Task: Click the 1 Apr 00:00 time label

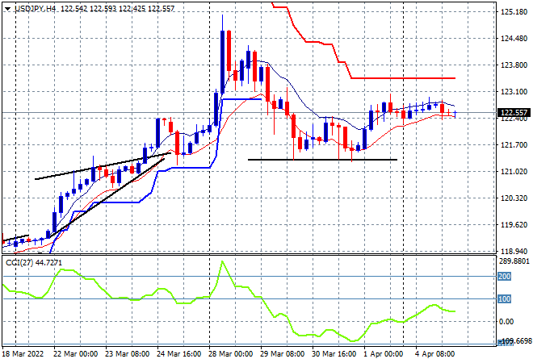Action: (384, 354)
